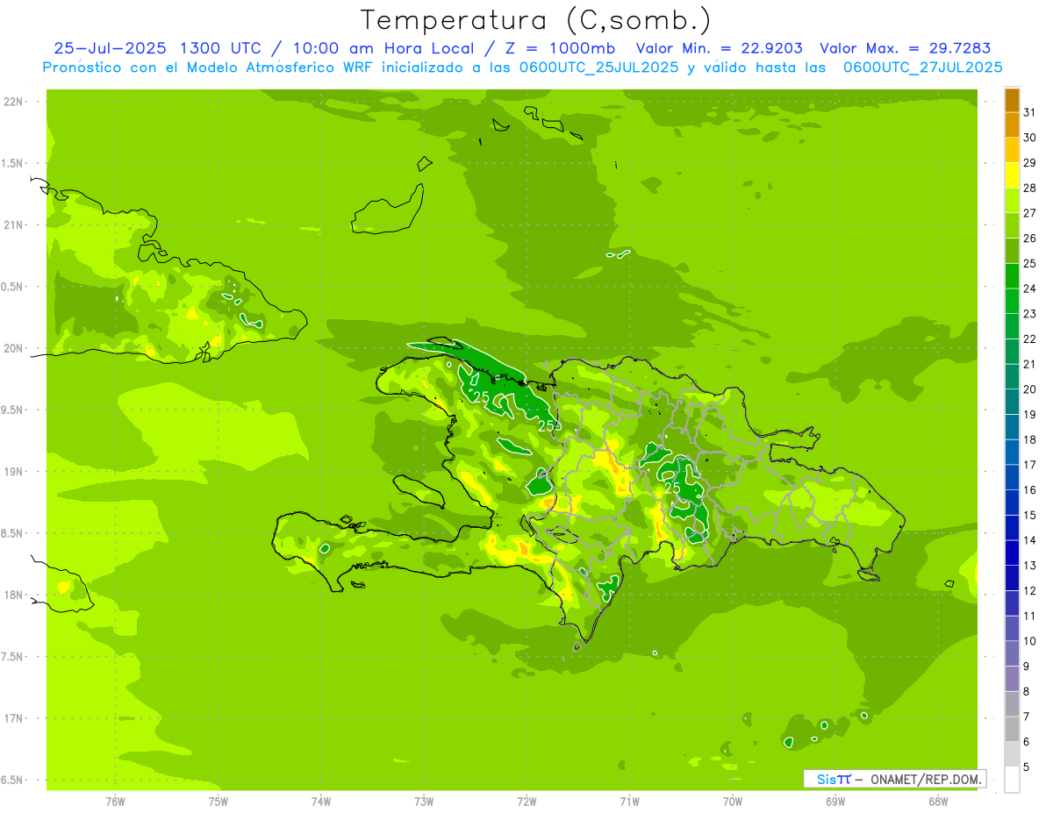Viewport: 1053px width, 813px height.
Task: Click the legend value "28"
Action: (x=1030, y=188)
